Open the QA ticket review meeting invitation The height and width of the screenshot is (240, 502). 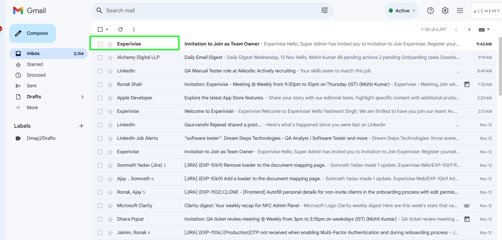coord(294,219)
